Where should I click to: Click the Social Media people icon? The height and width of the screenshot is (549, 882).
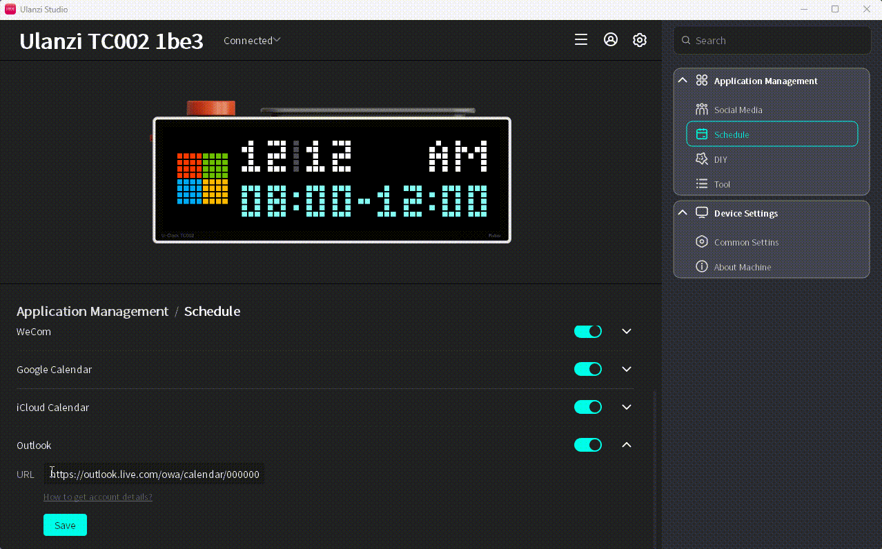click(x=702, y=110)
